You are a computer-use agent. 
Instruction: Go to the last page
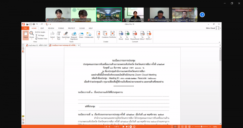[127, 126]
